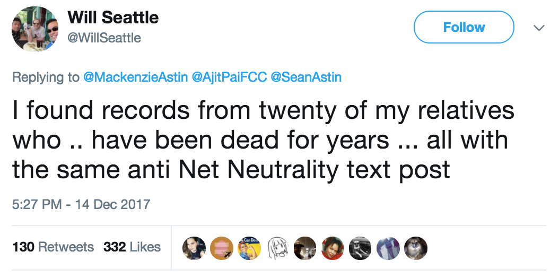The width and height of the screenshot is (559, 278).
Task: Go to the @SeanAstin mention
Action: pos(306,77)
